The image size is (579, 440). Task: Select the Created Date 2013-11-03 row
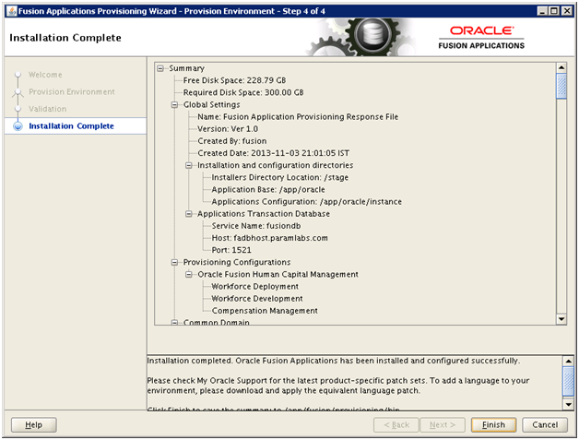[273, 153]
